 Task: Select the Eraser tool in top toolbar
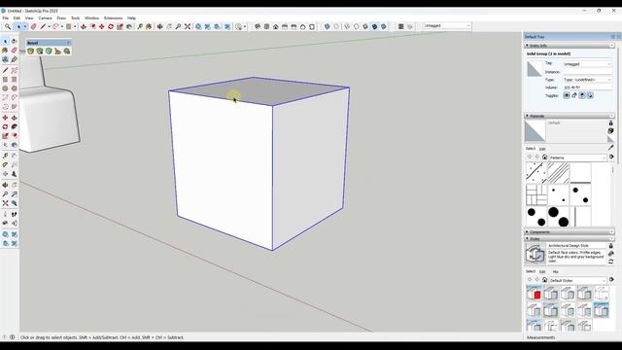pyautogui.click(x=33, y=26)
